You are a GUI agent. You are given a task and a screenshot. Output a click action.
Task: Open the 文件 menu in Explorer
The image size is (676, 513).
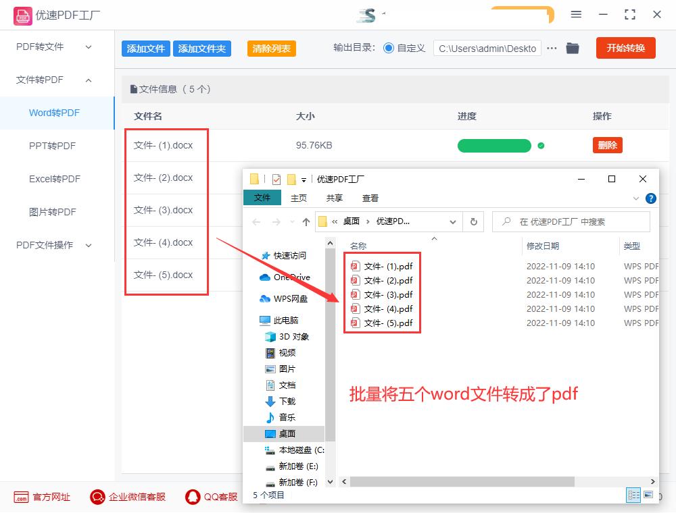tap(262, 197)
